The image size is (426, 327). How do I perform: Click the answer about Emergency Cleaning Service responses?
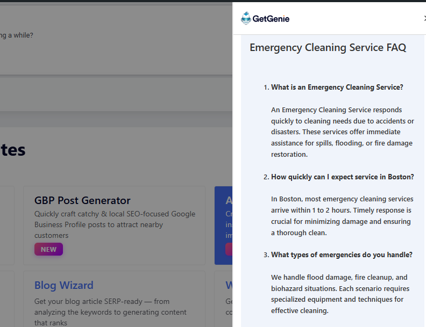pos(342,132)
